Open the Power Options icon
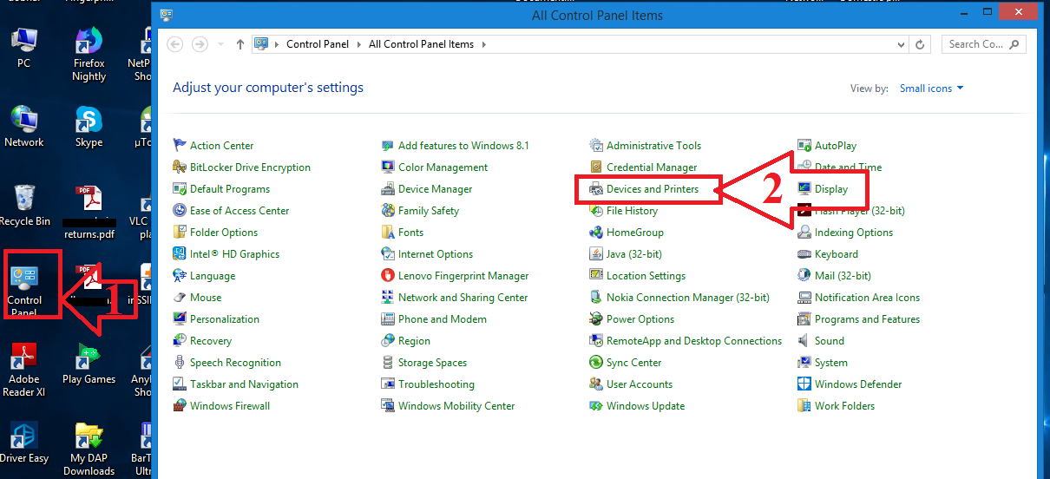1050x479 pixels. pos(596,319)
